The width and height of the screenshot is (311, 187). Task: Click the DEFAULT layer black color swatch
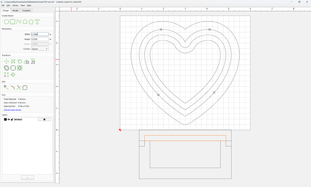click(x=5, y=119)
